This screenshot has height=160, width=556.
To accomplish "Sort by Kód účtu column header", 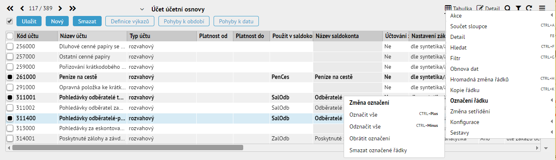I will 36,36.
